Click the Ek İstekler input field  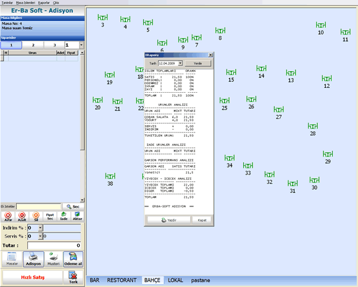39,207
